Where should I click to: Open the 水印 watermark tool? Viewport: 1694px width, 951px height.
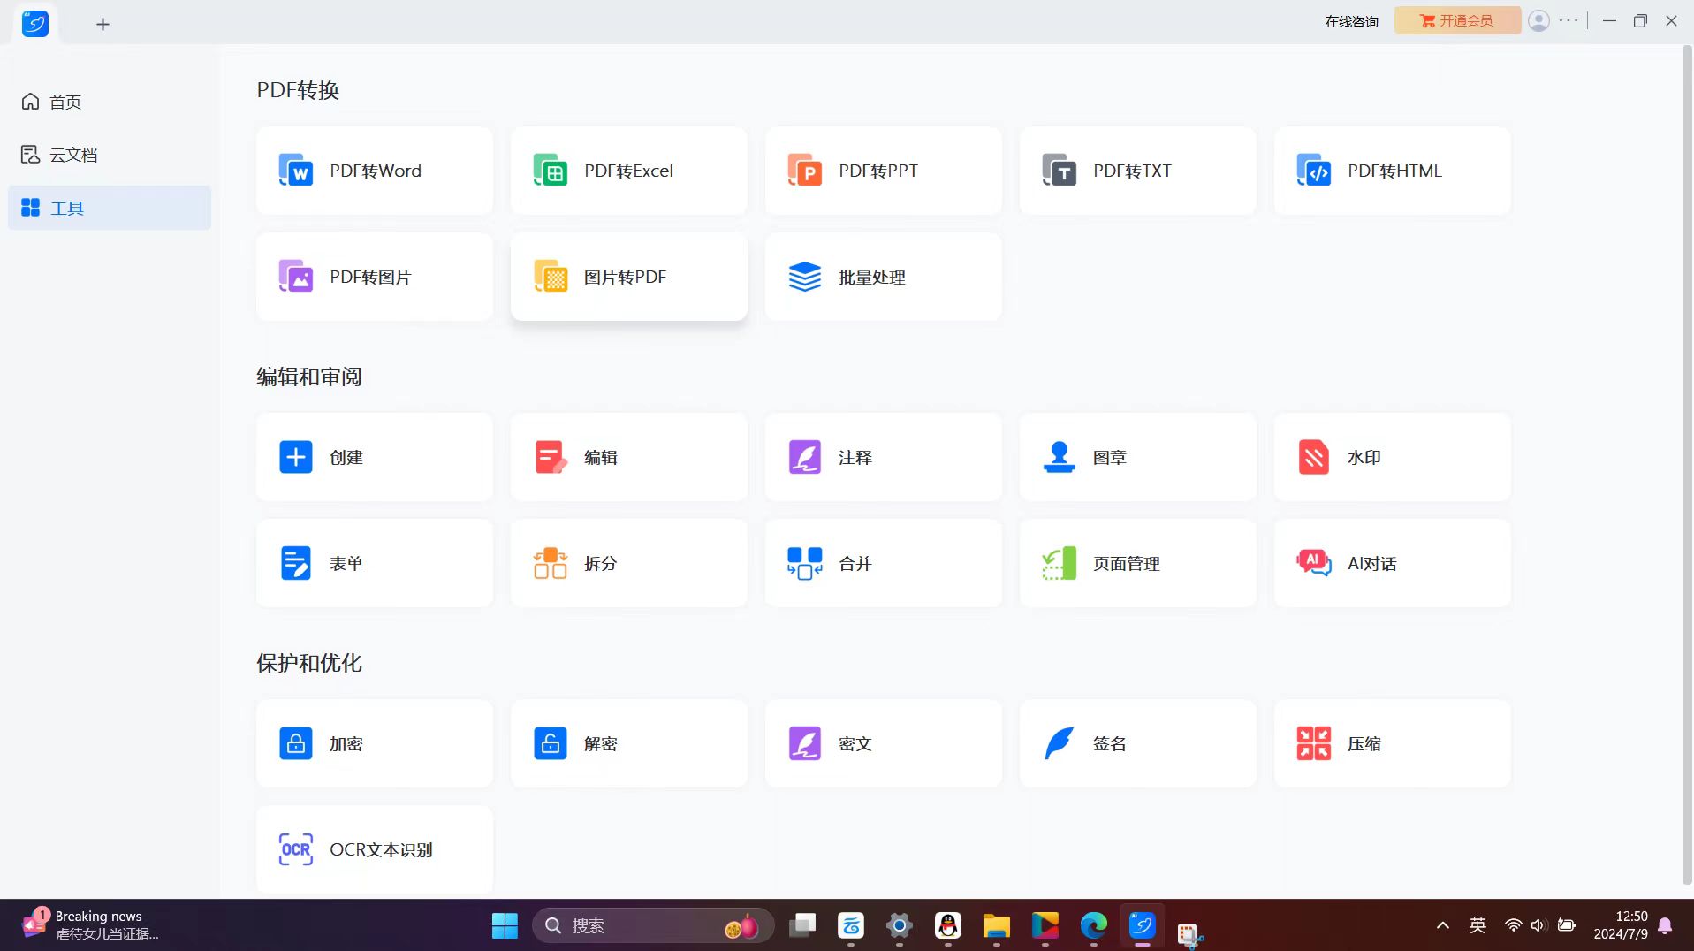pos(1392,457)
